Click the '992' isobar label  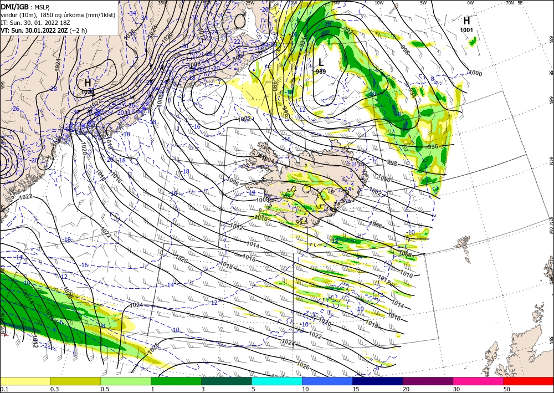click(x=348, y=31)
